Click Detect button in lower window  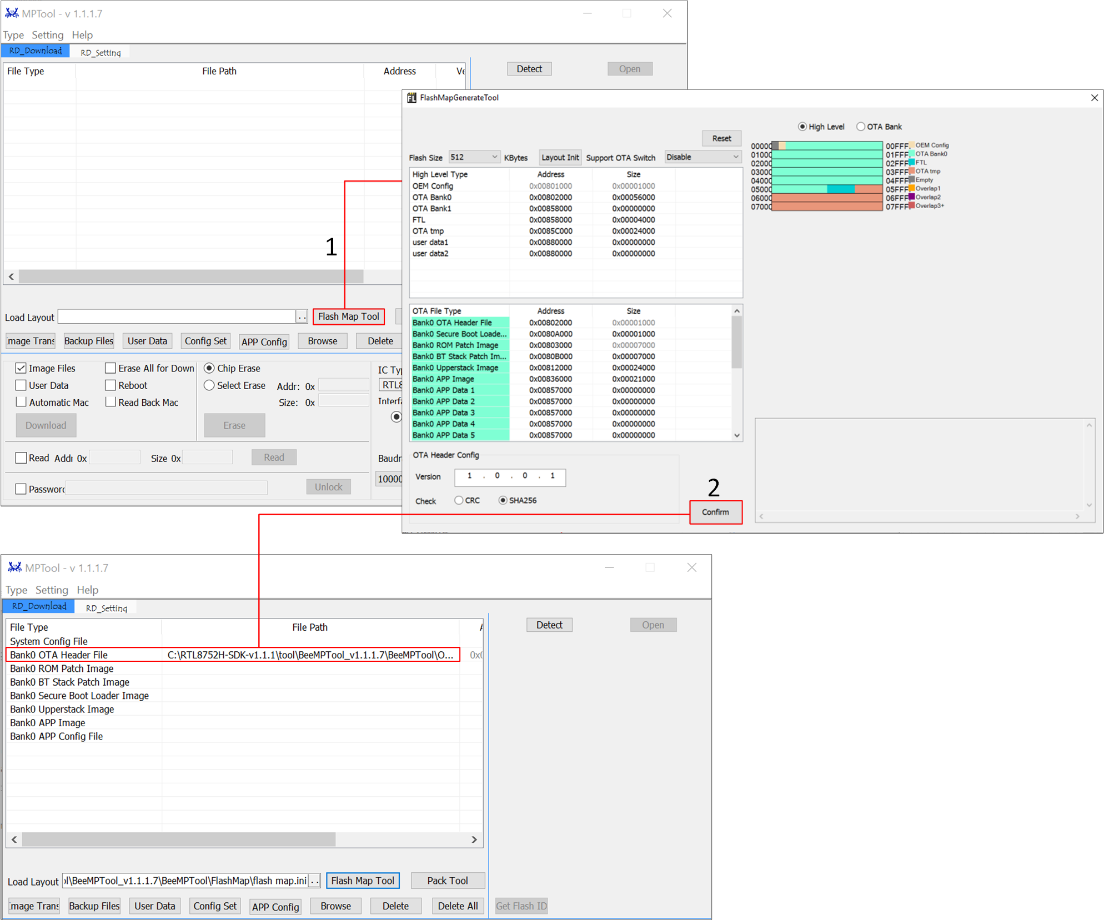click(549, 625)
